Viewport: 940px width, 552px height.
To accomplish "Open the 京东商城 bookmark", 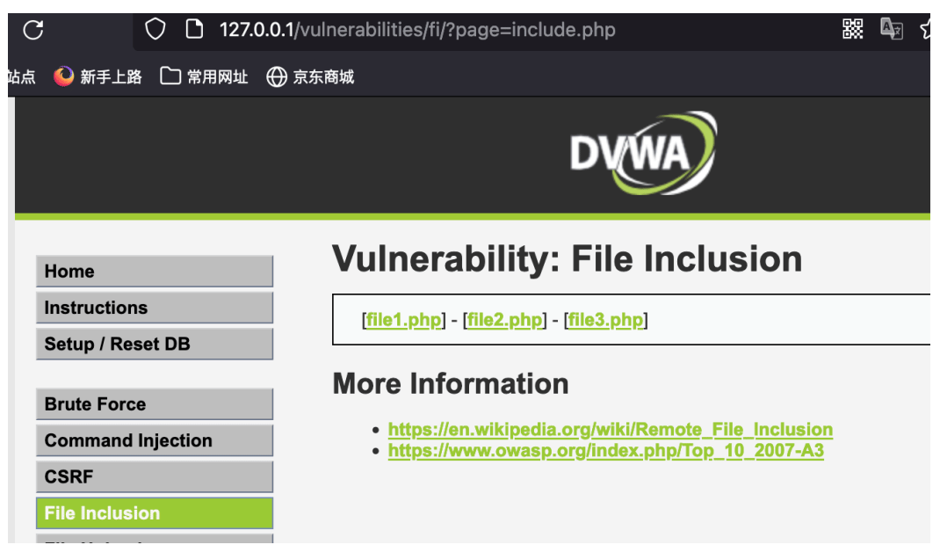I will click(x=310, y=76).
